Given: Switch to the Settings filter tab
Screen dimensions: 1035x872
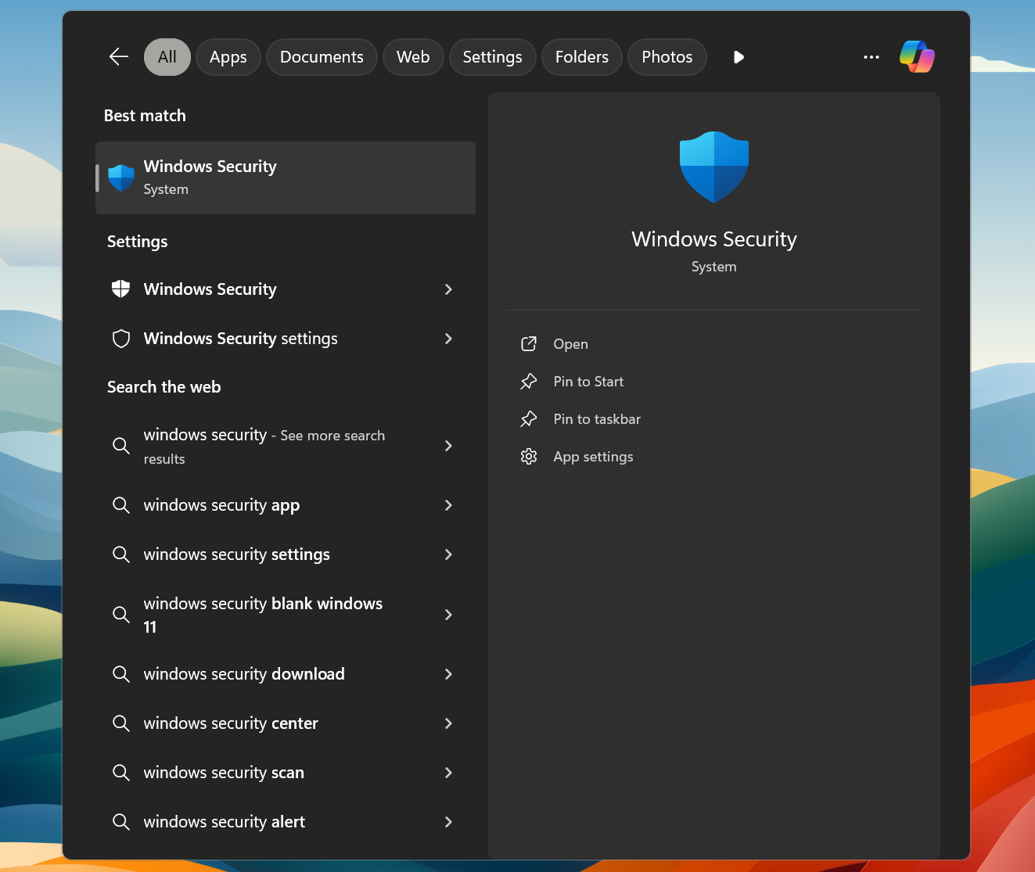Looking at the screenshot, I should click(492, 57).
